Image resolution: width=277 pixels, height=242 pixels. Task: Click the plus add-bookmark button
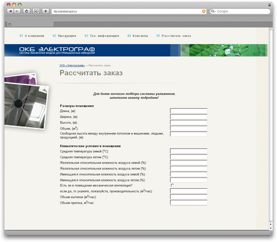coord(46,12)
